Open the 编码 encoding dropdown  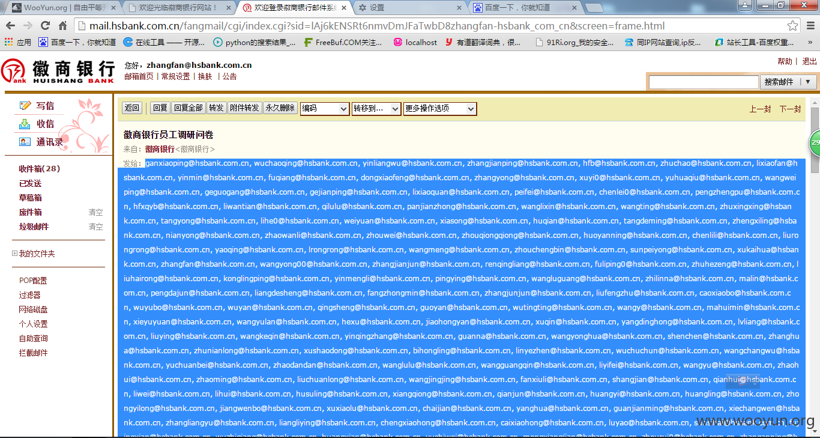[325, 109]
